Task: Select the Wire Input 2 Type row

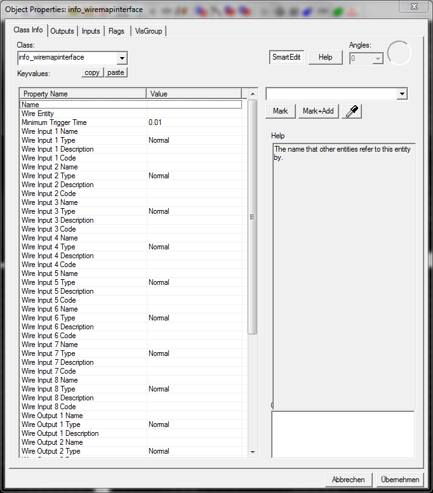Action: [x=131, y=176]
